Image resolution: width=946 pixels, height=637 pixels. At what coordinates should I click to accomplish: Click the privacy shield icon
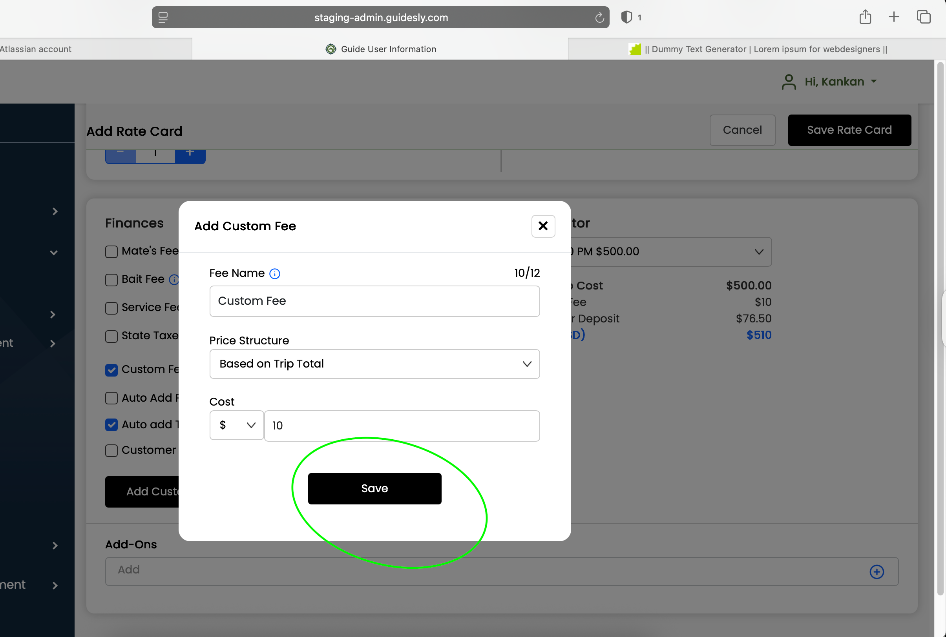(626, 17)
